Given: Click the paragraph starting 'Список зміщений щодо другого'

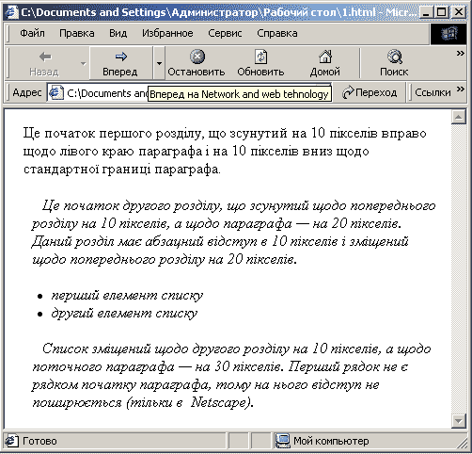Looking at the screenshot, I should click(x=232, y=376).
